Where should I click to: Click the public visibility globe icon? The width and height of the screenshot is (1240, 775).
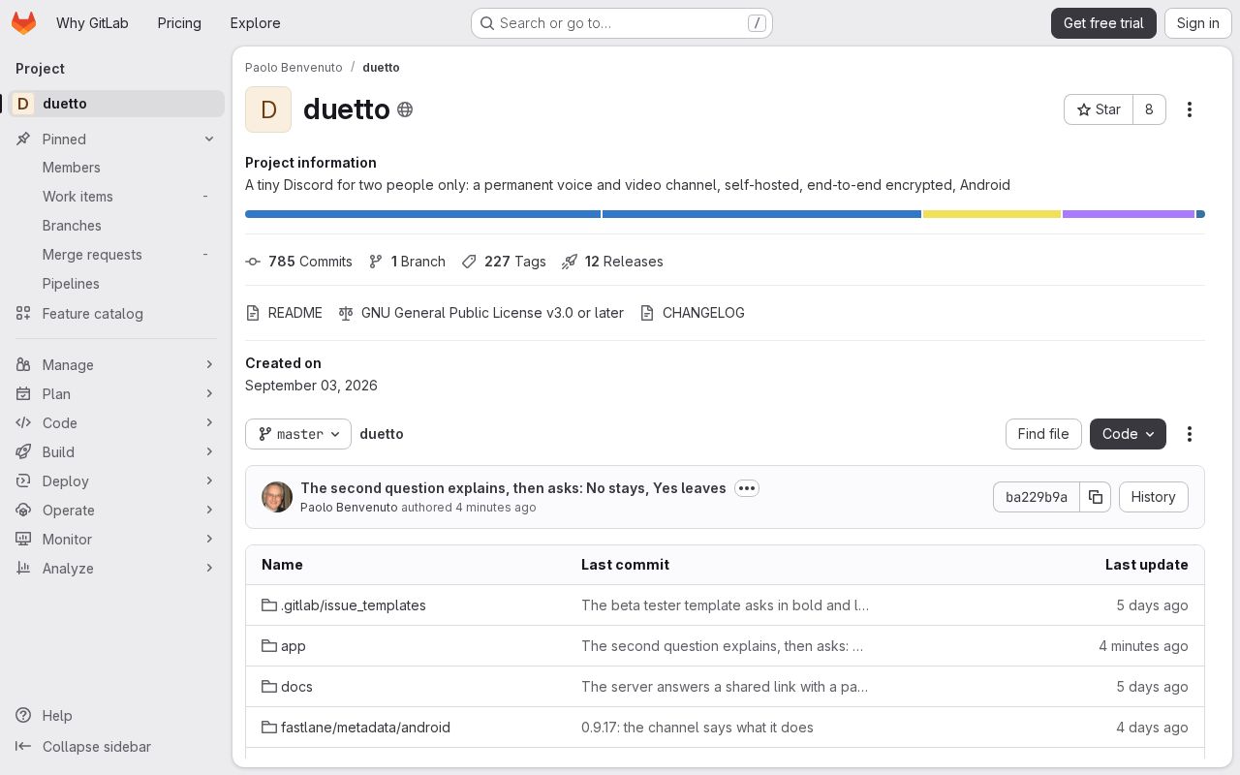405,109
